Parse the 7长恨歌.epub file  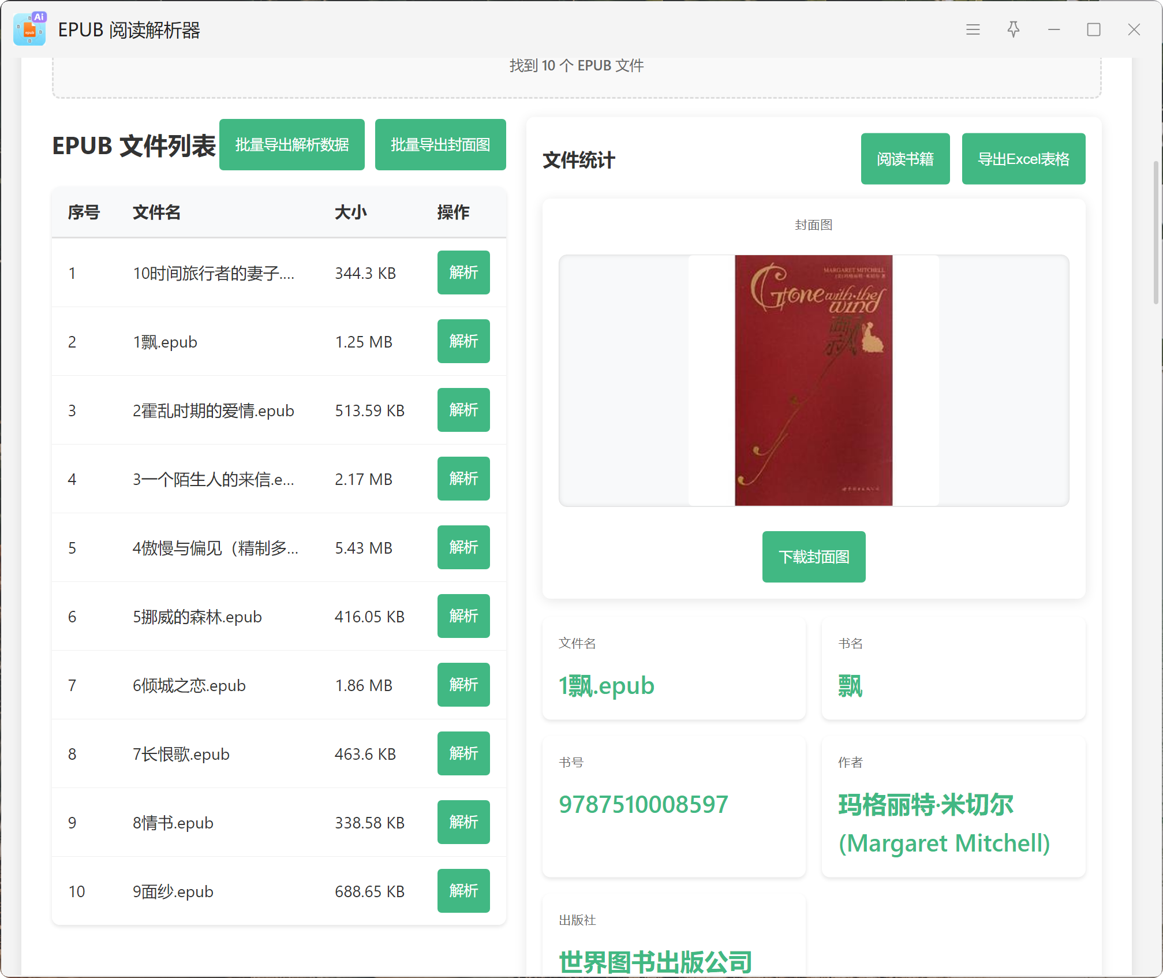pyautogui.click(x=463, y=753)
